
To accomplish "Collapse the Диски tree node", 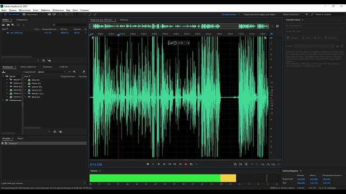I will [x=4, y=77].
